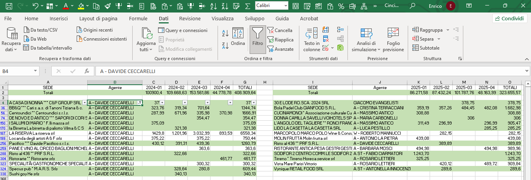Click cell with LA RISERVA La riserva srl
531x180 pixels.
48,133
